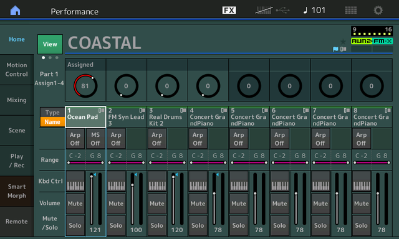Screen dimensions: 399x239
Task: Click the third assign knob
Action: [x=167, y=86]
